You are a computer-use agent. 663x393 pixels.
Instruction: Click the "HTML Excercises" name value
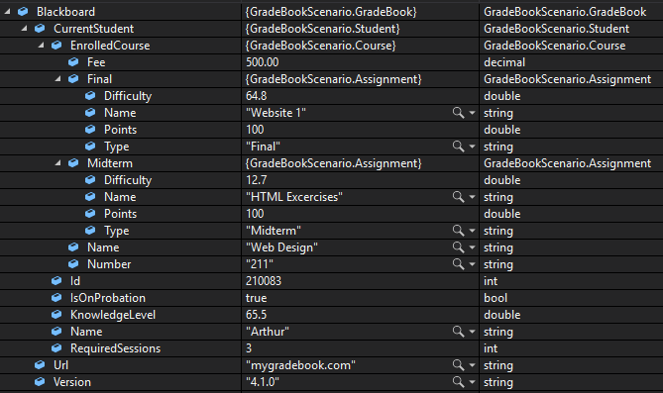294,197
